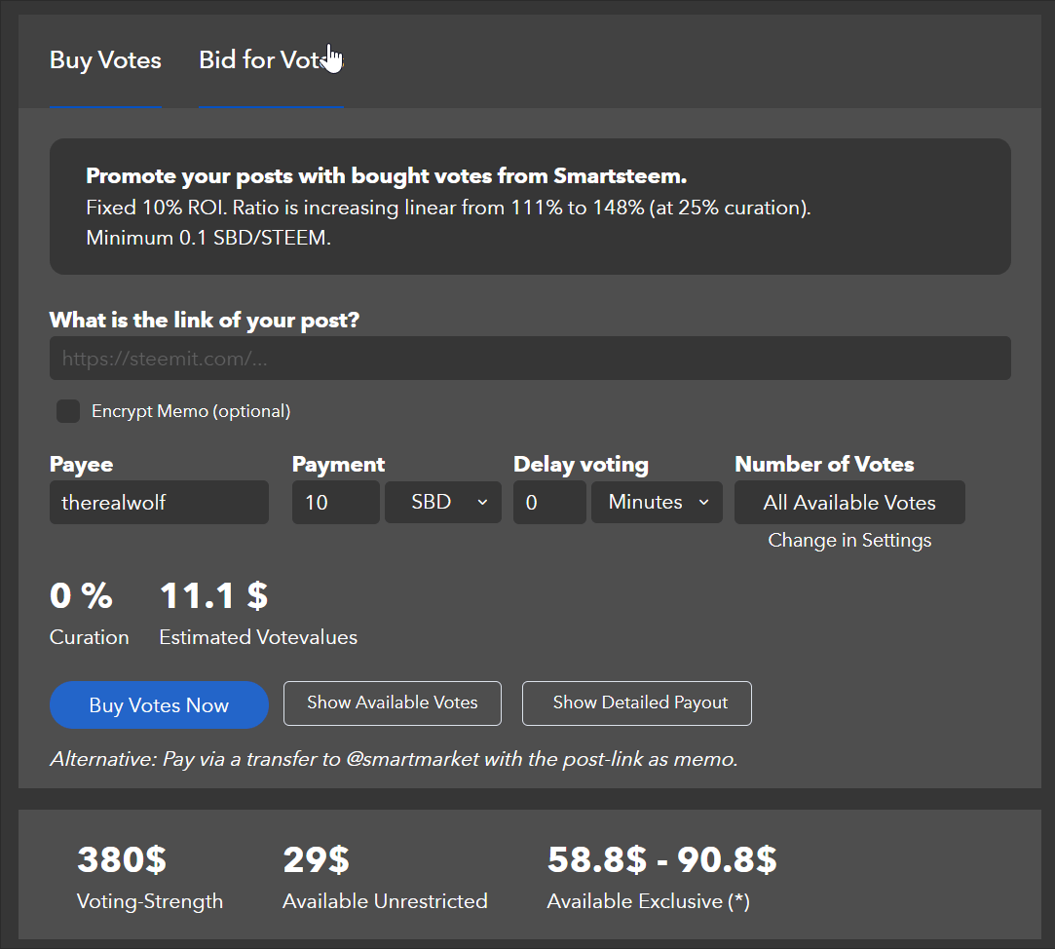Expand the Minutes time unit dropdown

pyautogui.click(x=656, y=503)
